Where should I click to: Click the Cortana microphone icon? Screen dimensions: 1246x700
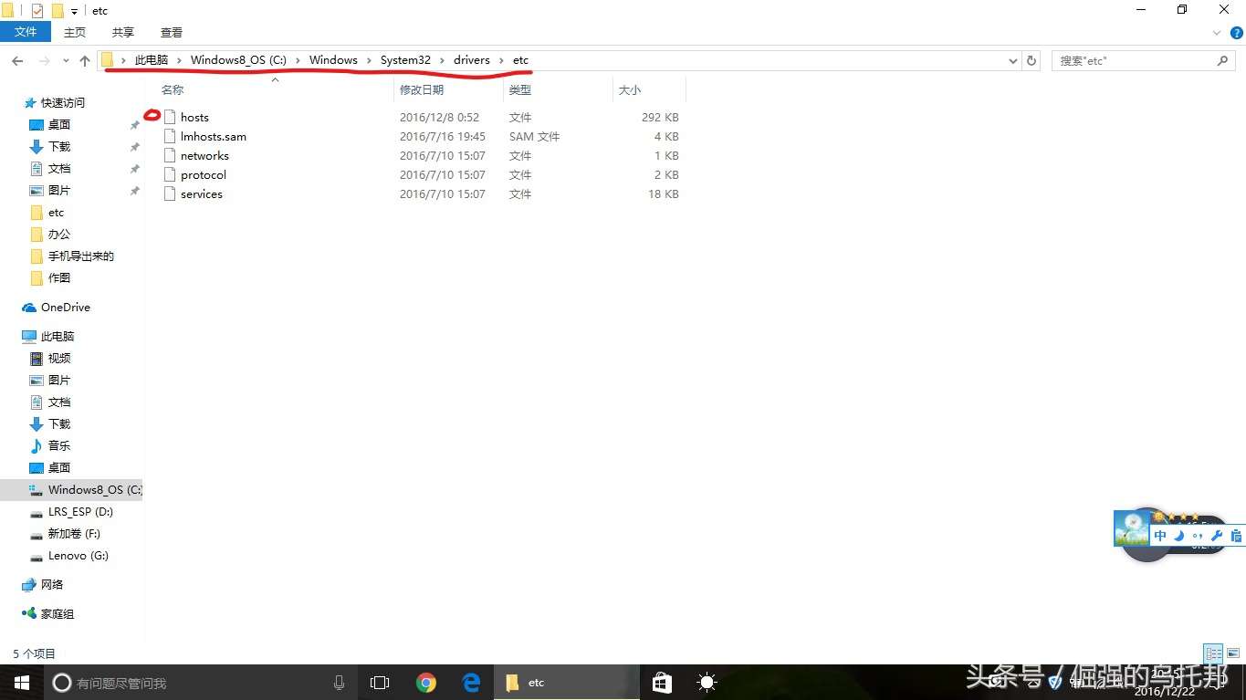pyautogui.click(x=339, y=683)
